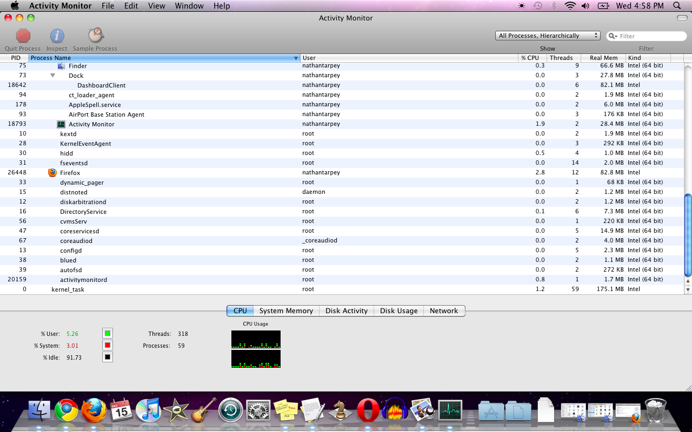Open the All Processes, Hierarchically popup
This screenshot has width=692, height=432.
548,36
